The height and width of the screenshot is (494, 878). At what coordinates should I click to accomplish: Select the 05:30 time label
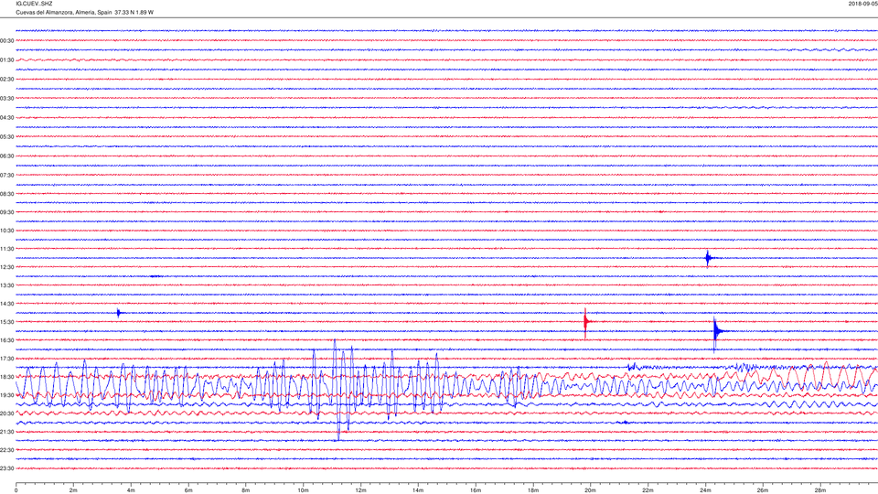tap(7, 136)
